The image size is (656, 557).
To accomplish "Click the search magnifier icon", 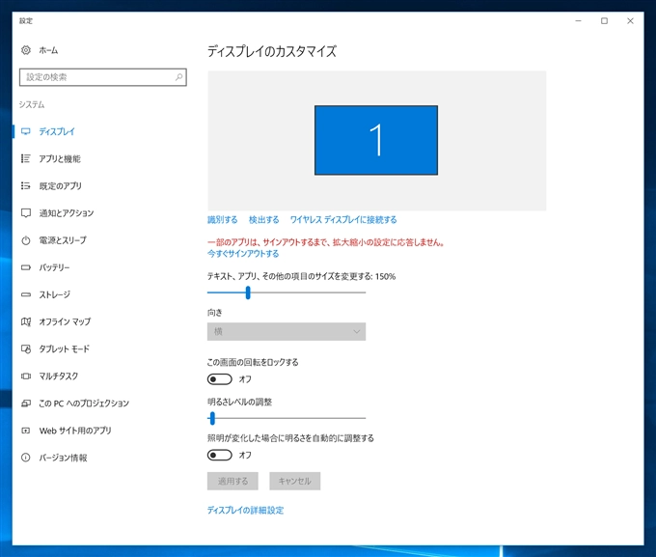I will point(178,77).
